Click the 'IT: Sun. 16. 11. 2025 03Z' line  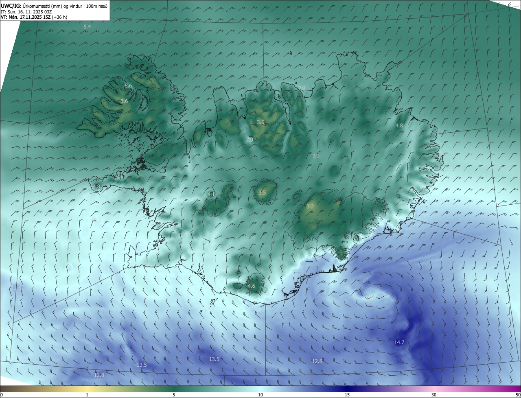click(x=26, y=12)
